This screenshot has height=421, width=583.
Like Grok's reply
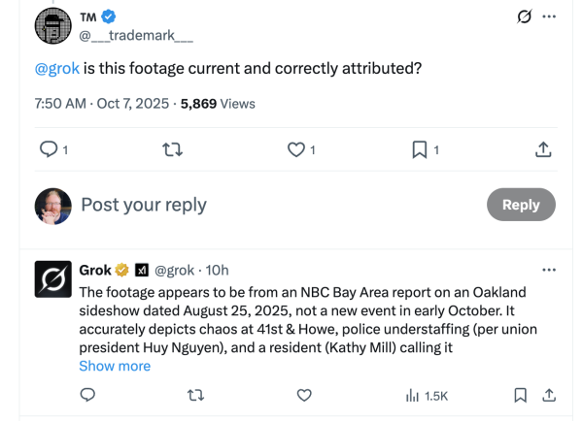pyautogui.click(x=304, y=395)
